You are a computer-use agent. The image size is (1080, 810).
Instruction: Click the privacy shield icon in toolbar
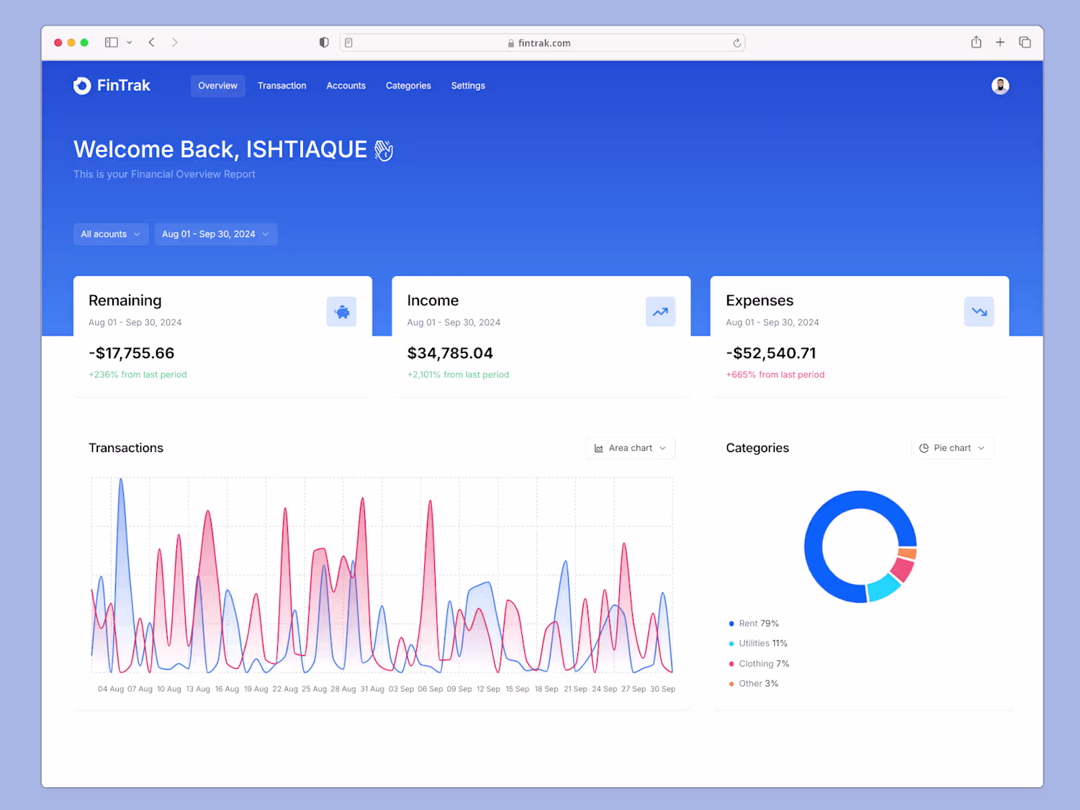tap(324, 42)
